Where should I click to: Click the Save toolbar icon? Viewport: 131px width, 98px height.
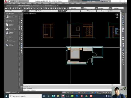[10, 8]
